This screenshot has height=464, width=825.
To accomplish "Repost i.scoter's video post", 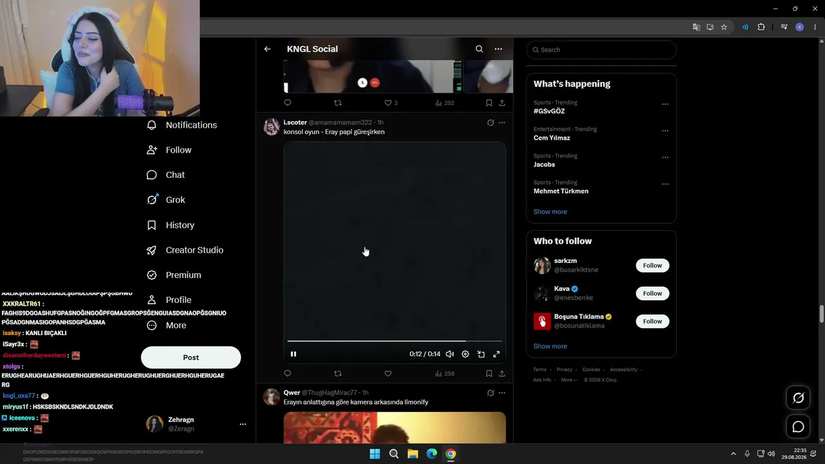I will click(x=338, y=373).
